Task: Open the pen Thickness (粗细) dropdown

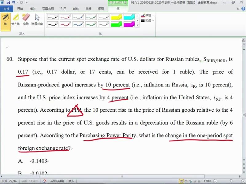Action: coord(147,20)
